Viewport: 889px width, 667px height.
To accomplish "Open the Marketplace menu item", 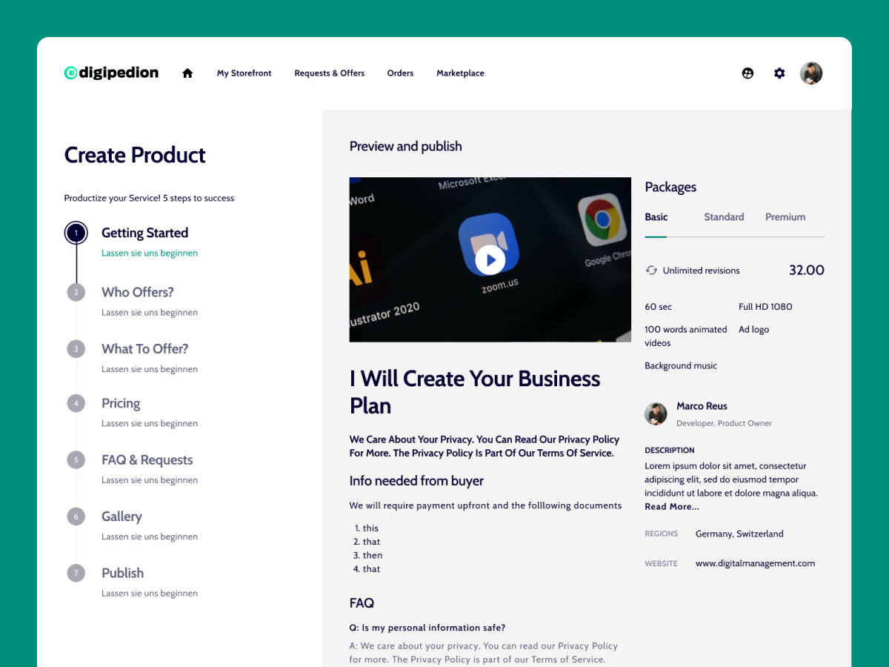I will click(x=460, y=73).
